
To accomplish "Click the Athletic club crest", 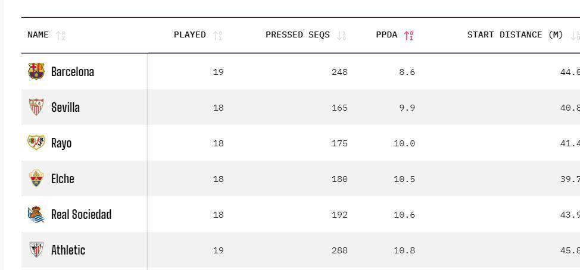I will [x=36, y=250].
